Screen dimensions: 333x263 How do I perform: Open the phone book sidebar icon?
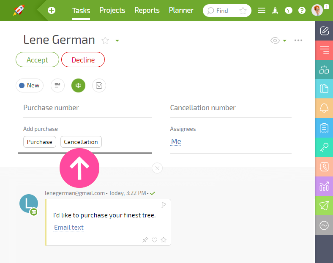point(324,167)
